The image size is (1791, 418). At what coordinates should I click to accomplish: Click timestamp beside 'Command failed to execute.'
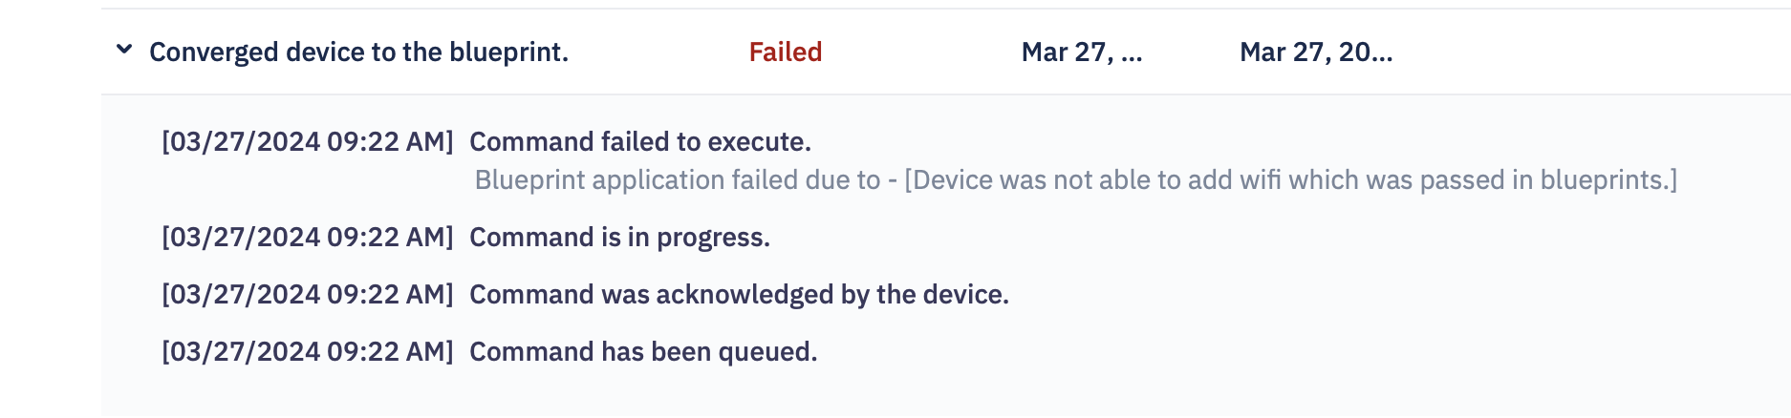(x=308, y=141)
